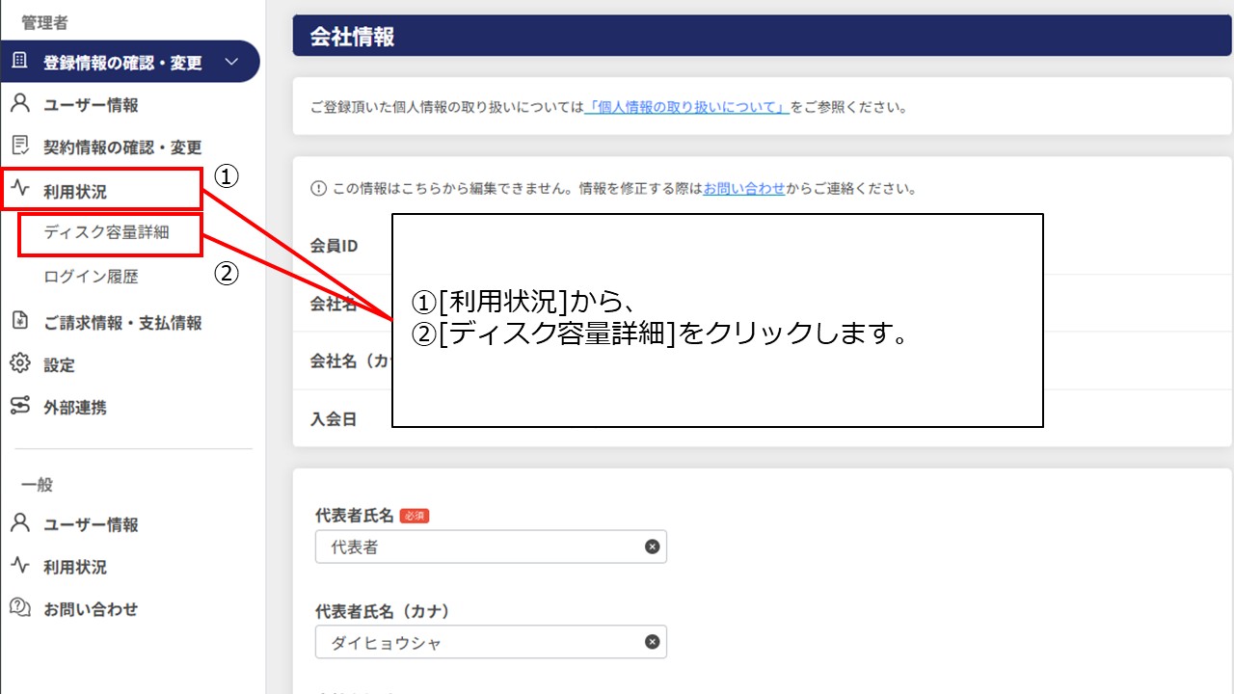
Task: Click the user icon under 管理者 section
Action: coord(20,104)
